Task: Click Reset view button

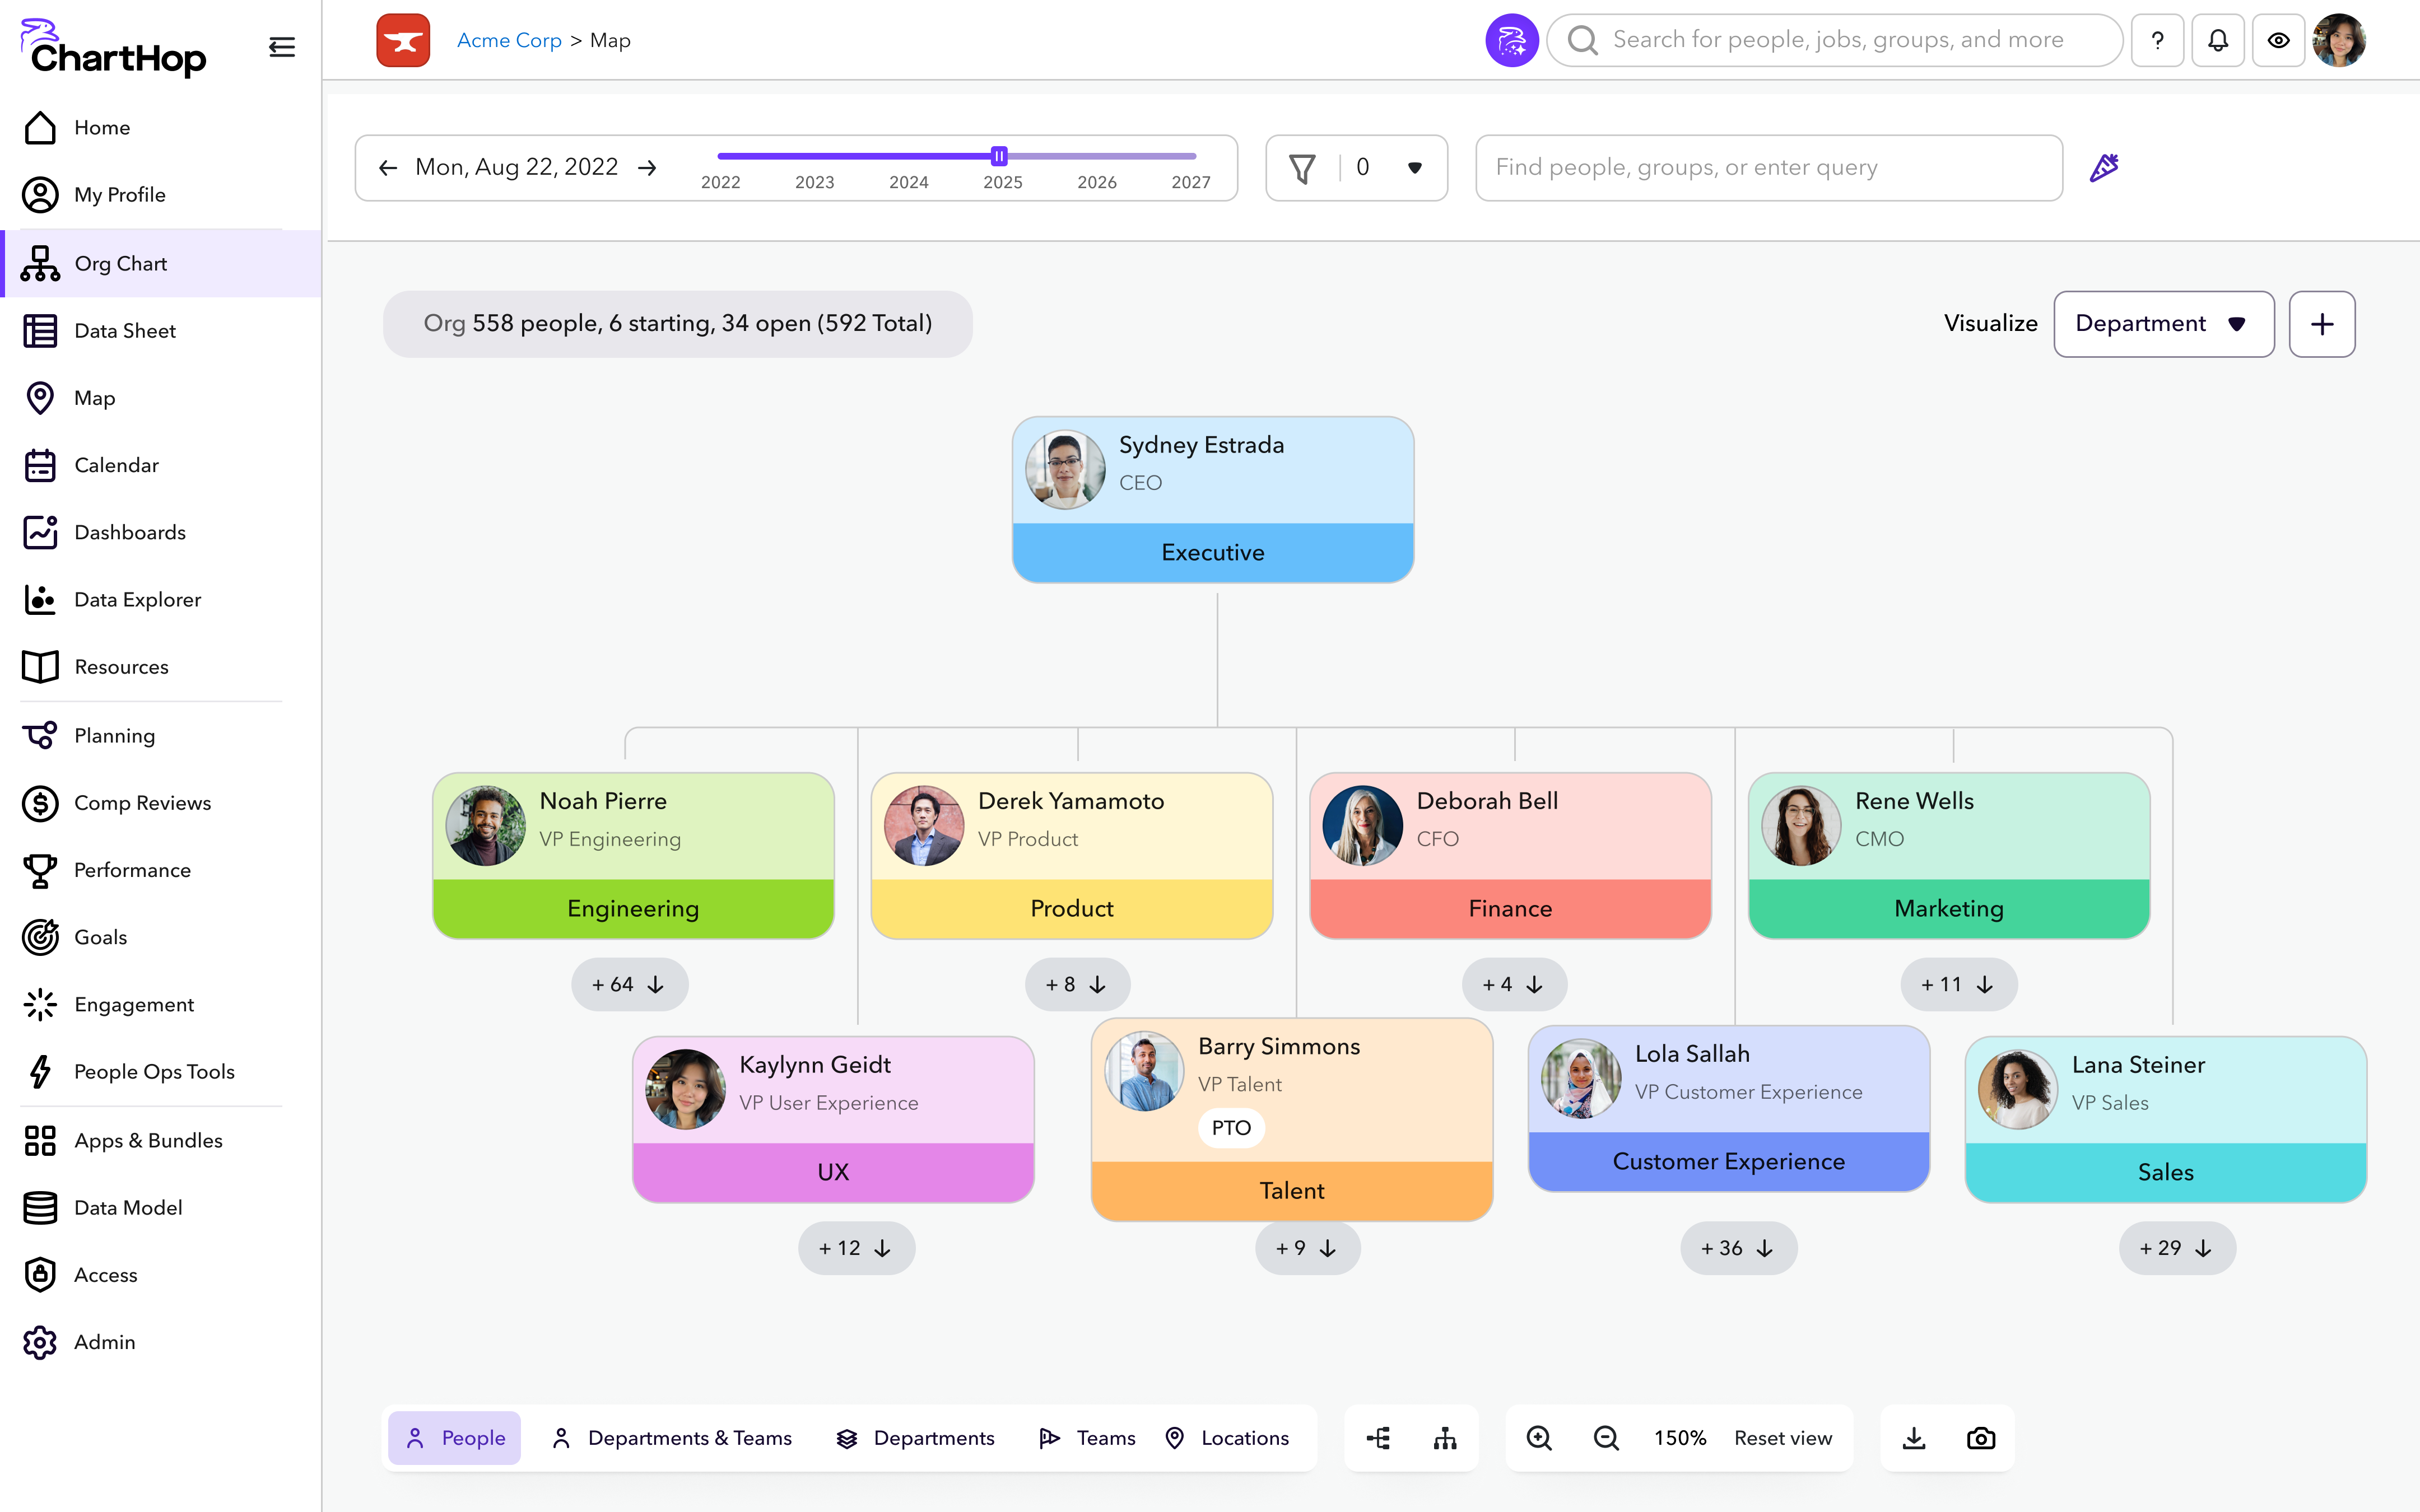Action: coord(1782,1438)
